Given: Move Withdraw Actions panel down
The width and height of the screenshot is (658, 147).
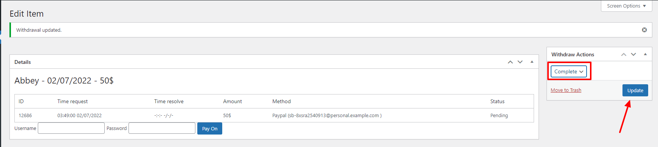Looking at the screenshot, I should (633, 54).
